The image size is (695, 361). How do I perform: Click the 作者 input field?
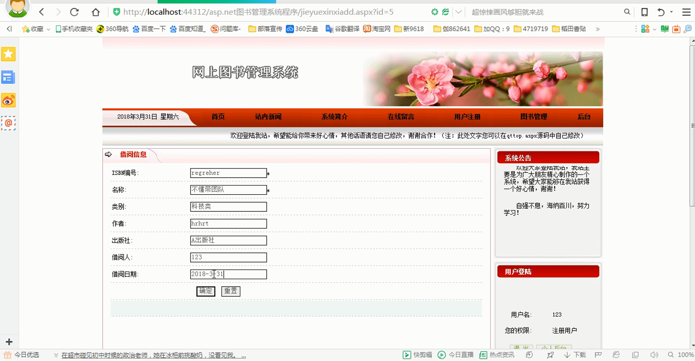click(228, 224)
